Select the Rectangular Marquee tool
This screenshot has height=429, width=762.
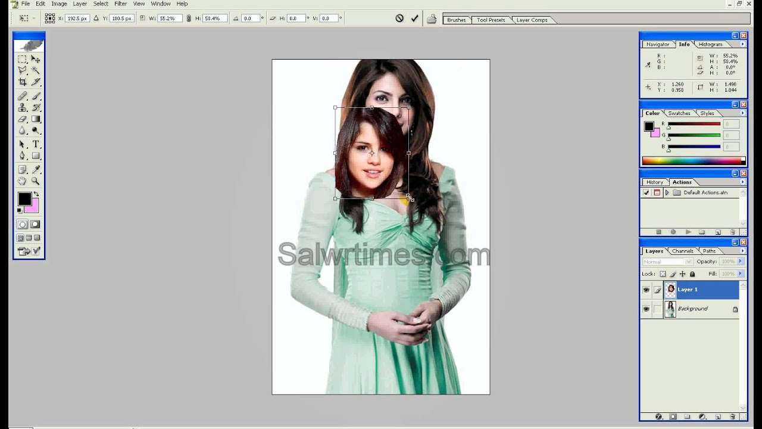coord(22,59)
